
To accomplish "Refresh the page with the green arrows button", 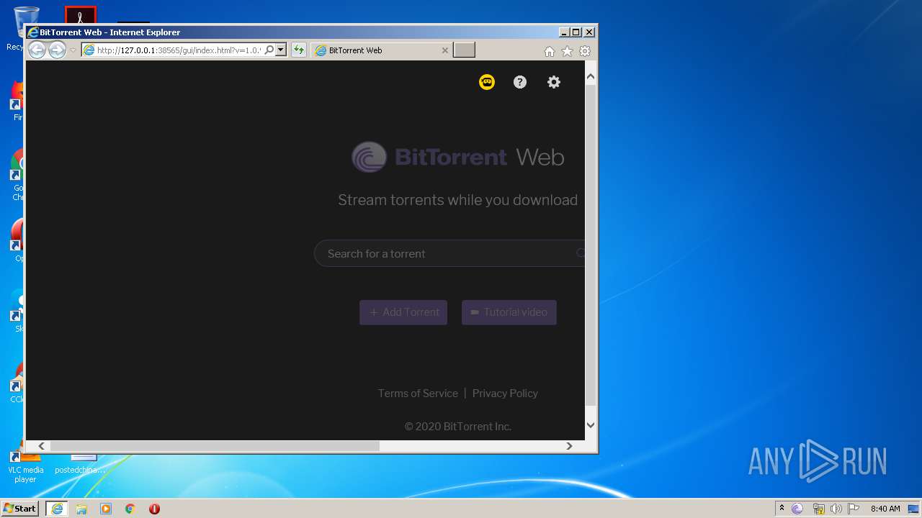I will click(298, 50).
